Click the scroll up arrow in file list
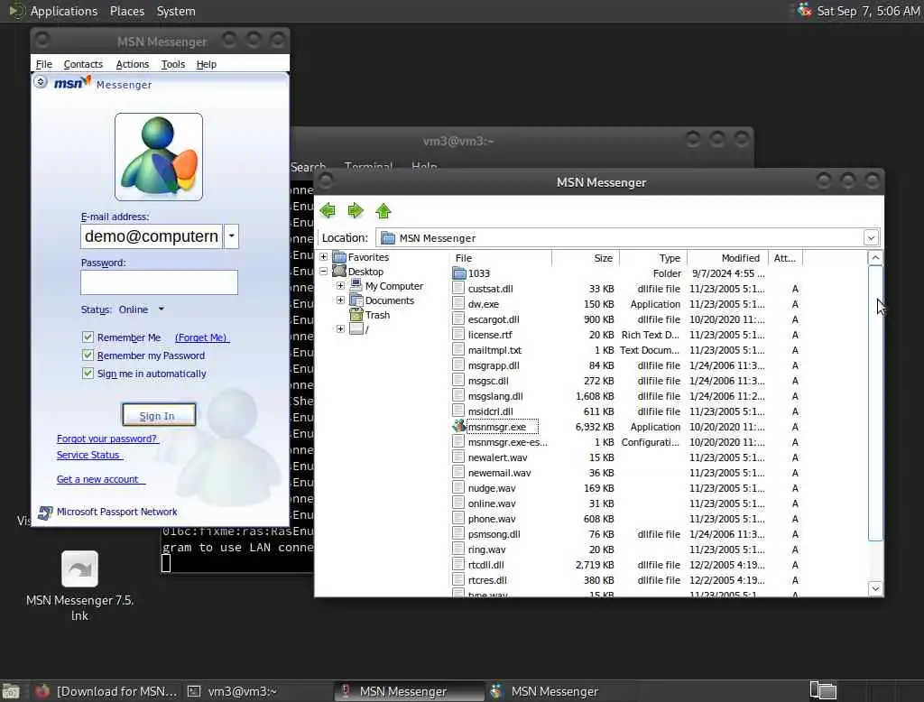 (875, 257)
